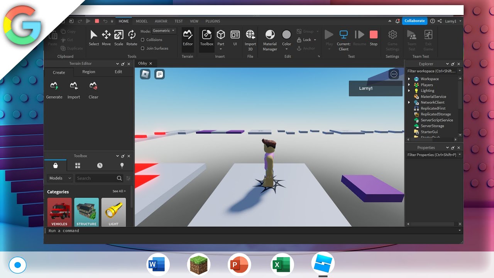Click the Current: Client monitor button
This screenshot has height=278, width=494.
coord(343,40)
